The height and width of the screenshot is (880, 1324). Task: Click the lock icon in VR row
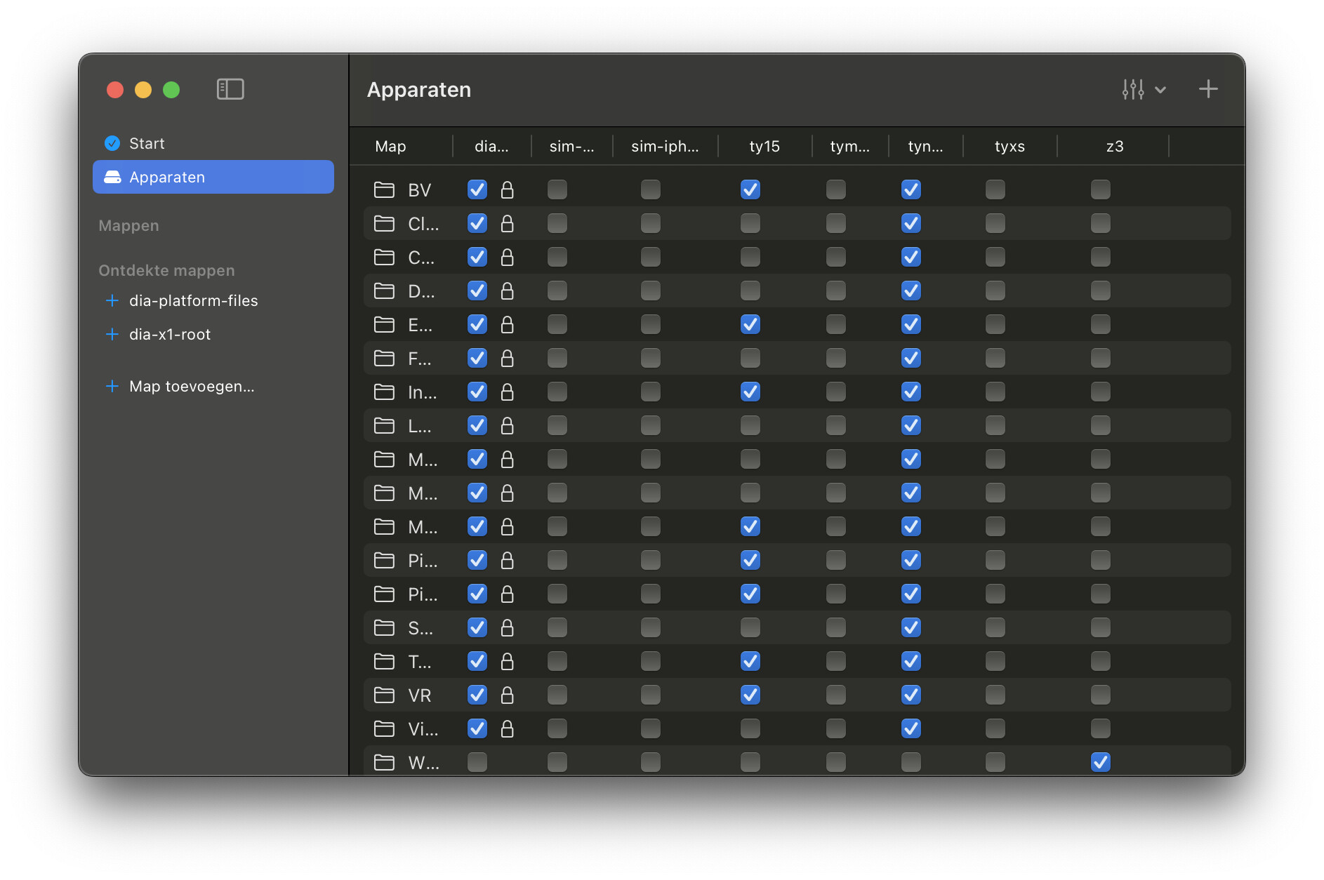507,695
